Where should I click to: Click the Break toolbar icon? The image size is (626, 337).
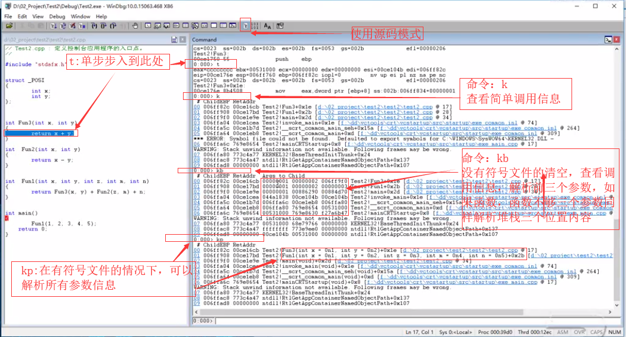[82, 26]
